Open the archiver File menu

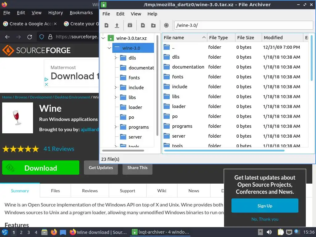coord(106,14)
